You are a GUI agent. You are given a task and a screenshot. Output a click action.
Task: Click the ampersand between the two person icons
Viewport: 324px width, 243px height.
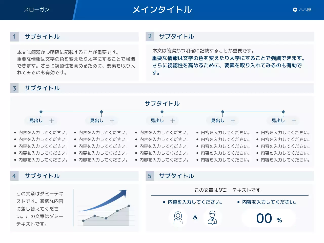point(195,217)
